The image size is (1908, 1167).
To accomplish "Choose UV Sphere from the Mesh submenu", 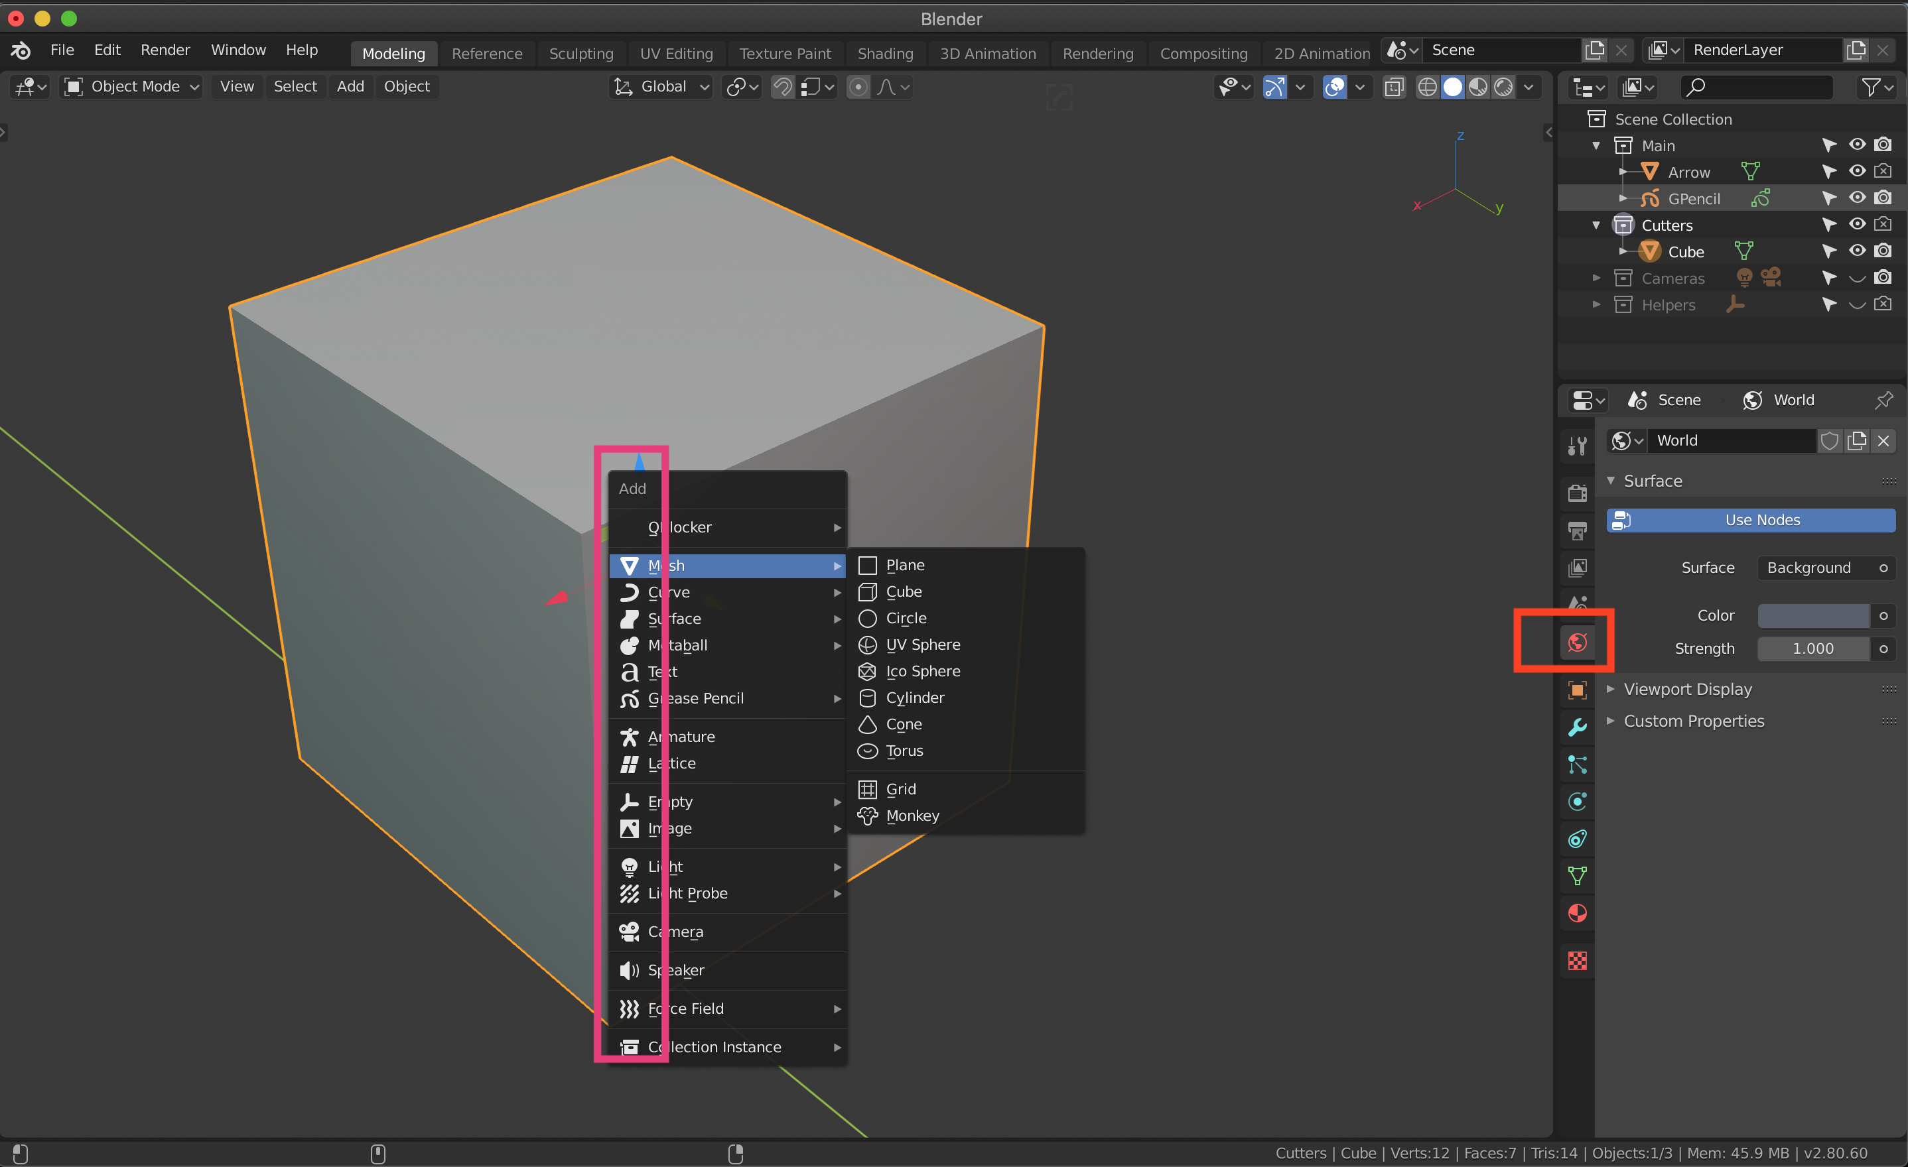I will 966,645.
